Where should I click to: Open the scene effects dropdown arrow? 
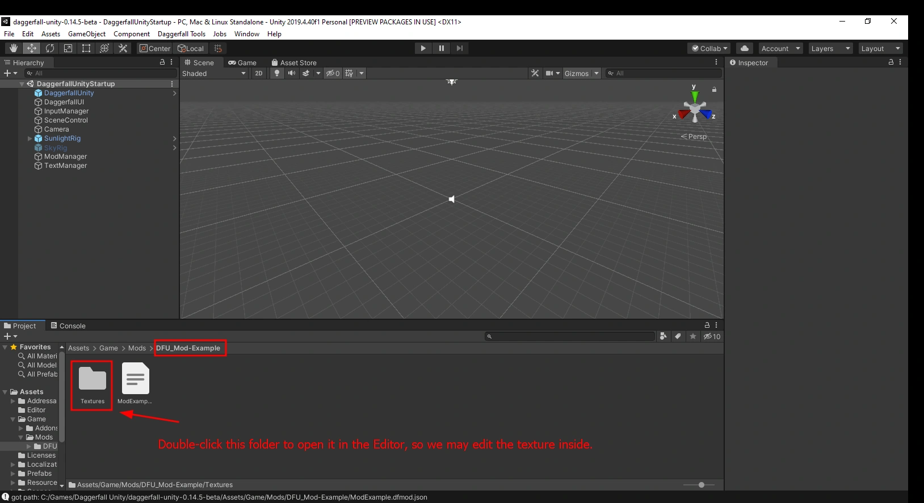[x=318, y=73]
